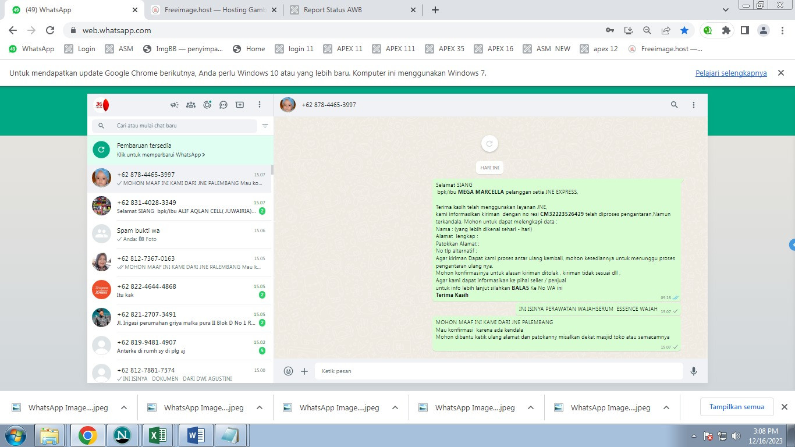Open the 'Home' bookmark
Screen dimensions: 795x447
pos(249,49)
